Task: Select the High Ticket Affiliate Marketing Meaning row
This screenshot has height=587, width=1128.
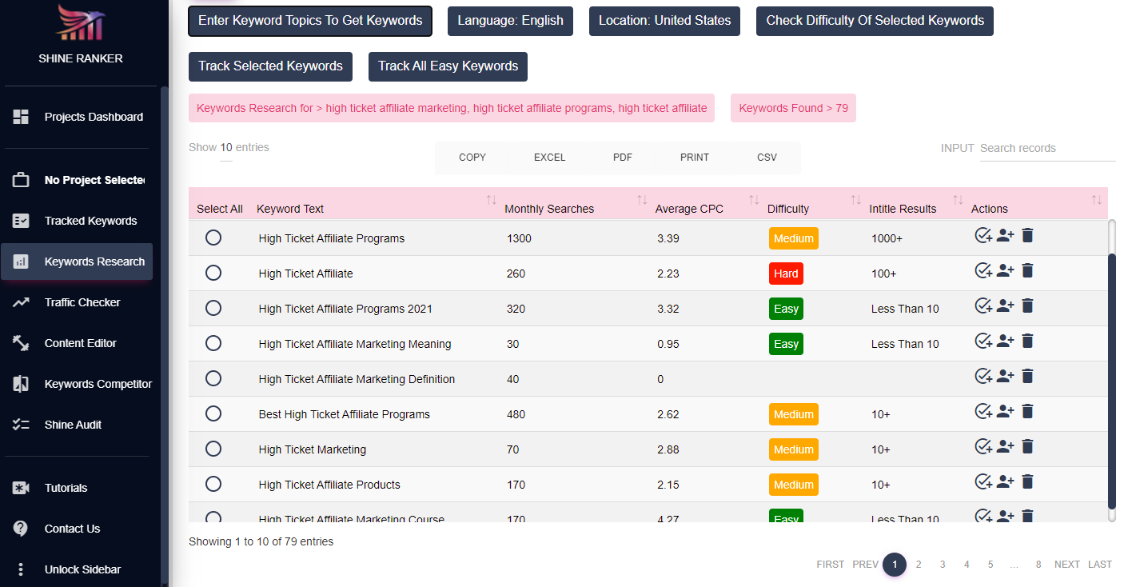Action: point(213,343)
